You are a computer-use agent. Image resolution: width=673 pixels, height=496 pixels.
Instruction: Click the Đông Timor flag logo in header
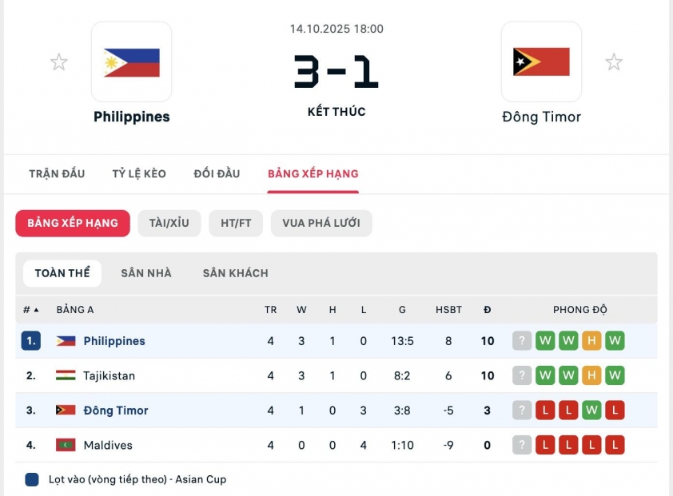541,62
